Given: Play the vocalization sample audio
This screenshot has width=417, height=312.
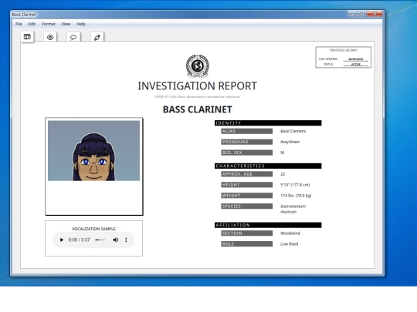Looking at the screenshot, I should (62, 240).
